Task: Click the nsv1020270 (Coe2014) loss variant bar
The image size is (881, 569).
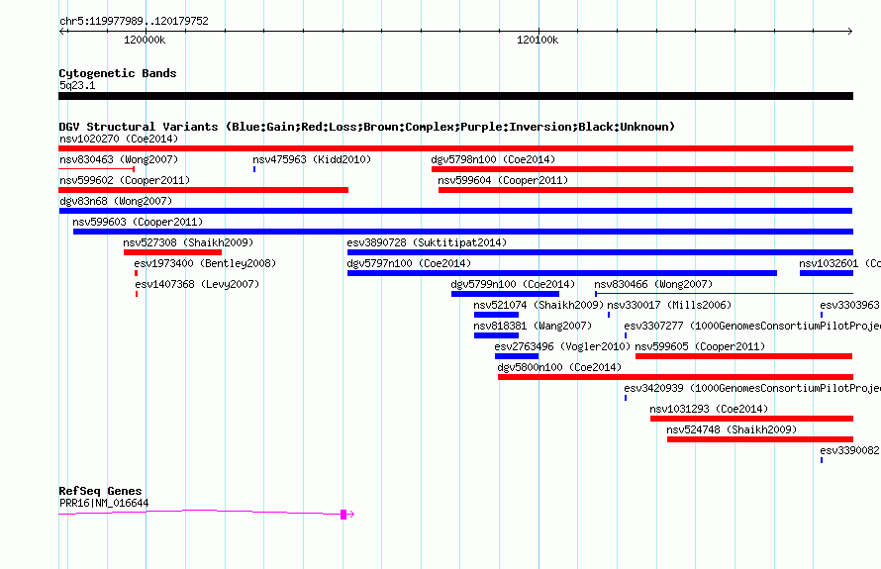Action: pos(455,148)
